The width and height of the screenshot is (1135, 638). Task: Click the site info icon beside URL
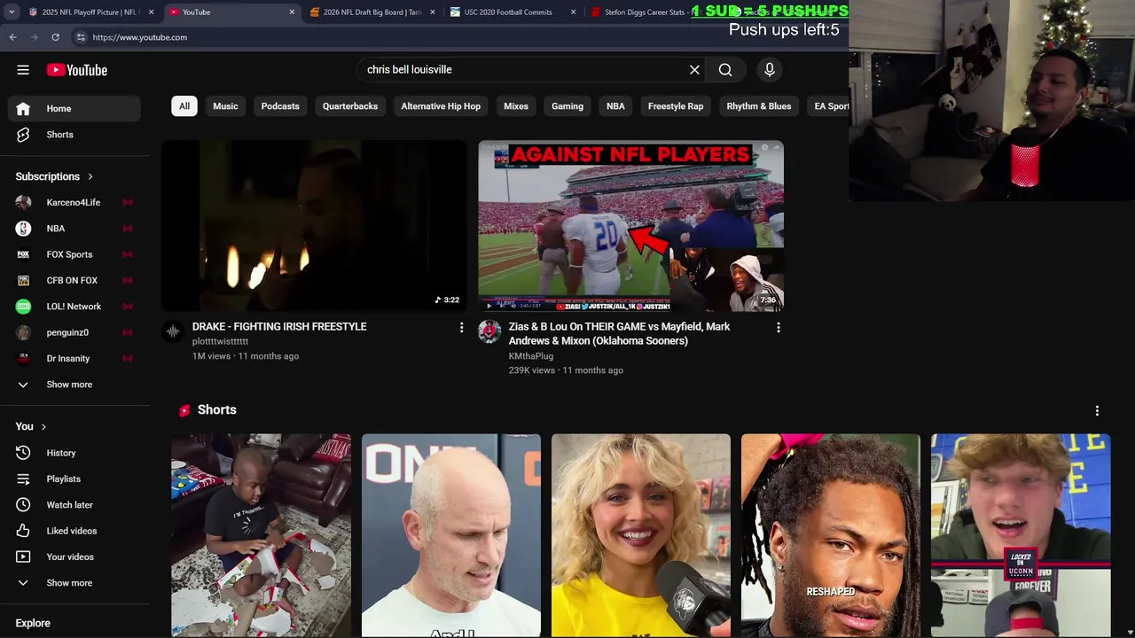[81, 37]
